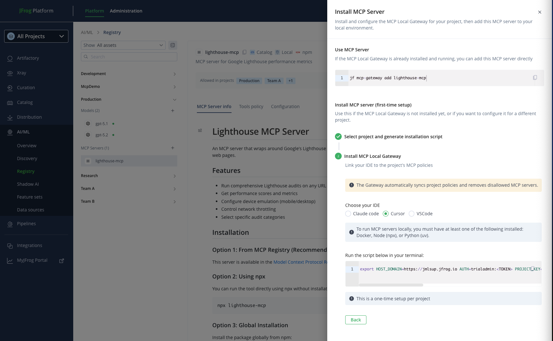The height and width of the screenshot is (341, 553).
Task: Open the Pipelines sidebar icon
Action: point(10,224)
